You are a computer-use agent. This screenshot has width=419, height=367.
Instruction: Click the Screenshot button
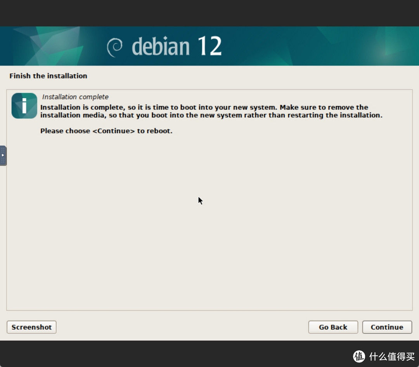(31, 327)
